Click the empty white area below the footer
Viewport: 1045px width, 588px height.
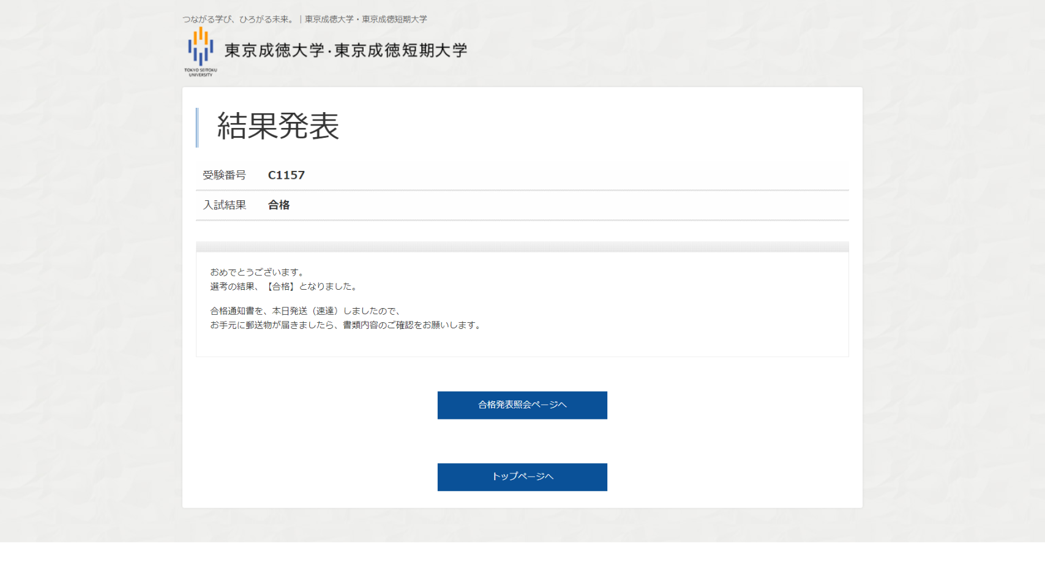coord(522,565)
